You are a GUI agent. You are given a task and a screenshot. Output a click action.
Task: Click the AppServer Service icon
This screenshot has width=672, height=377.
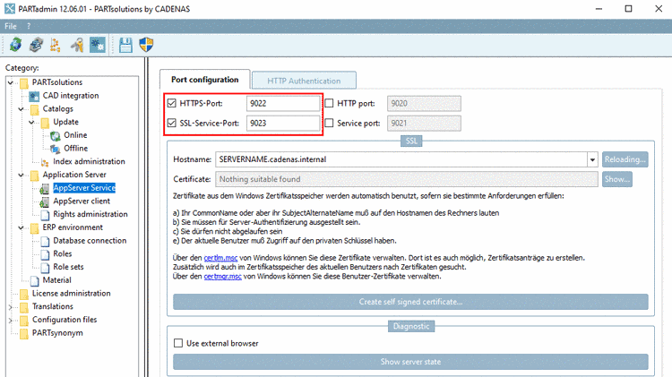click(45, 188)
